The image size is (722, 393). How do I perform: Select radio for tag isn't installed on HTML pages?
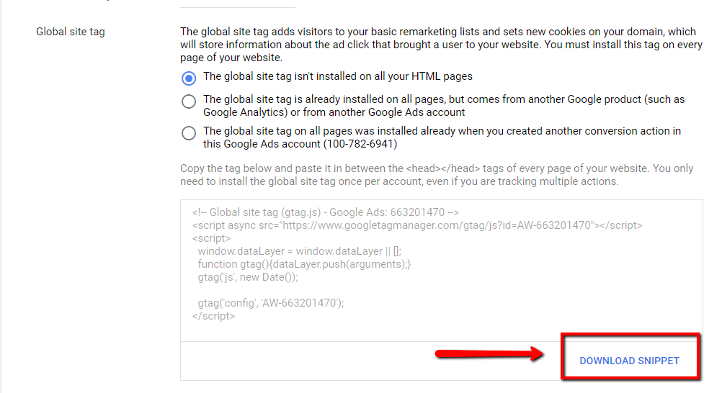188,78
